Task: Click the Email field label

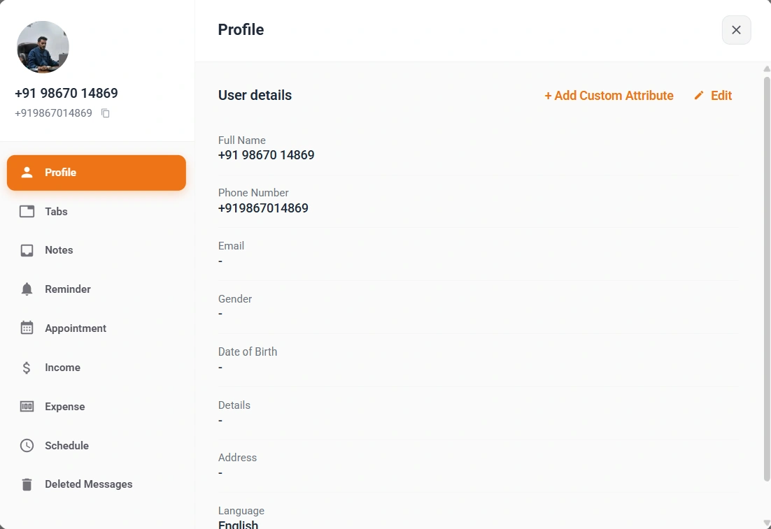Action: click(x=231, y=245)
